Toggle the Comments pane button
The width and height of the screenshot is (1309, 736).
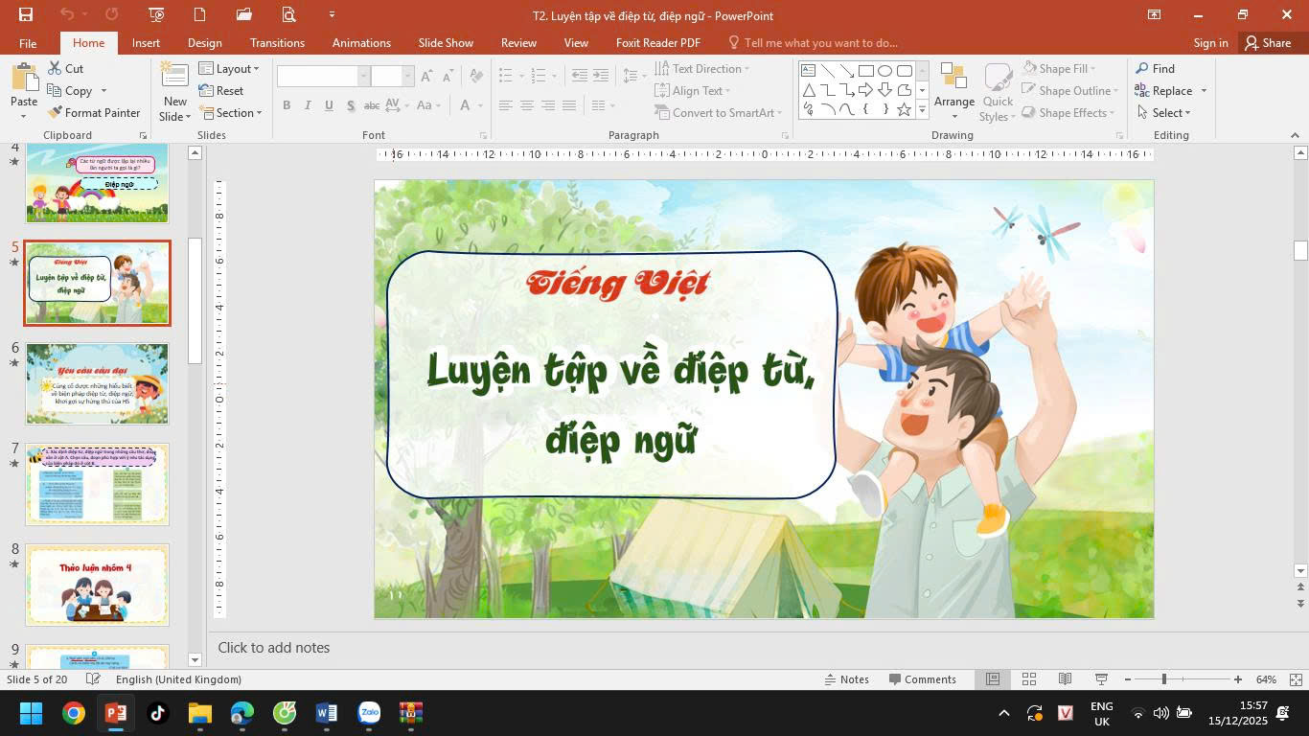click(922, 679)
